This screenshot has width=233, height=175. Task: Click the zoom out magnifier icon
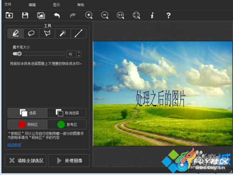[x=105, y=15]
